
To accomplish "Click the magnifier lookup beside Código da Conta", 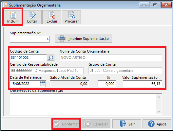I will tap(51, 57).
